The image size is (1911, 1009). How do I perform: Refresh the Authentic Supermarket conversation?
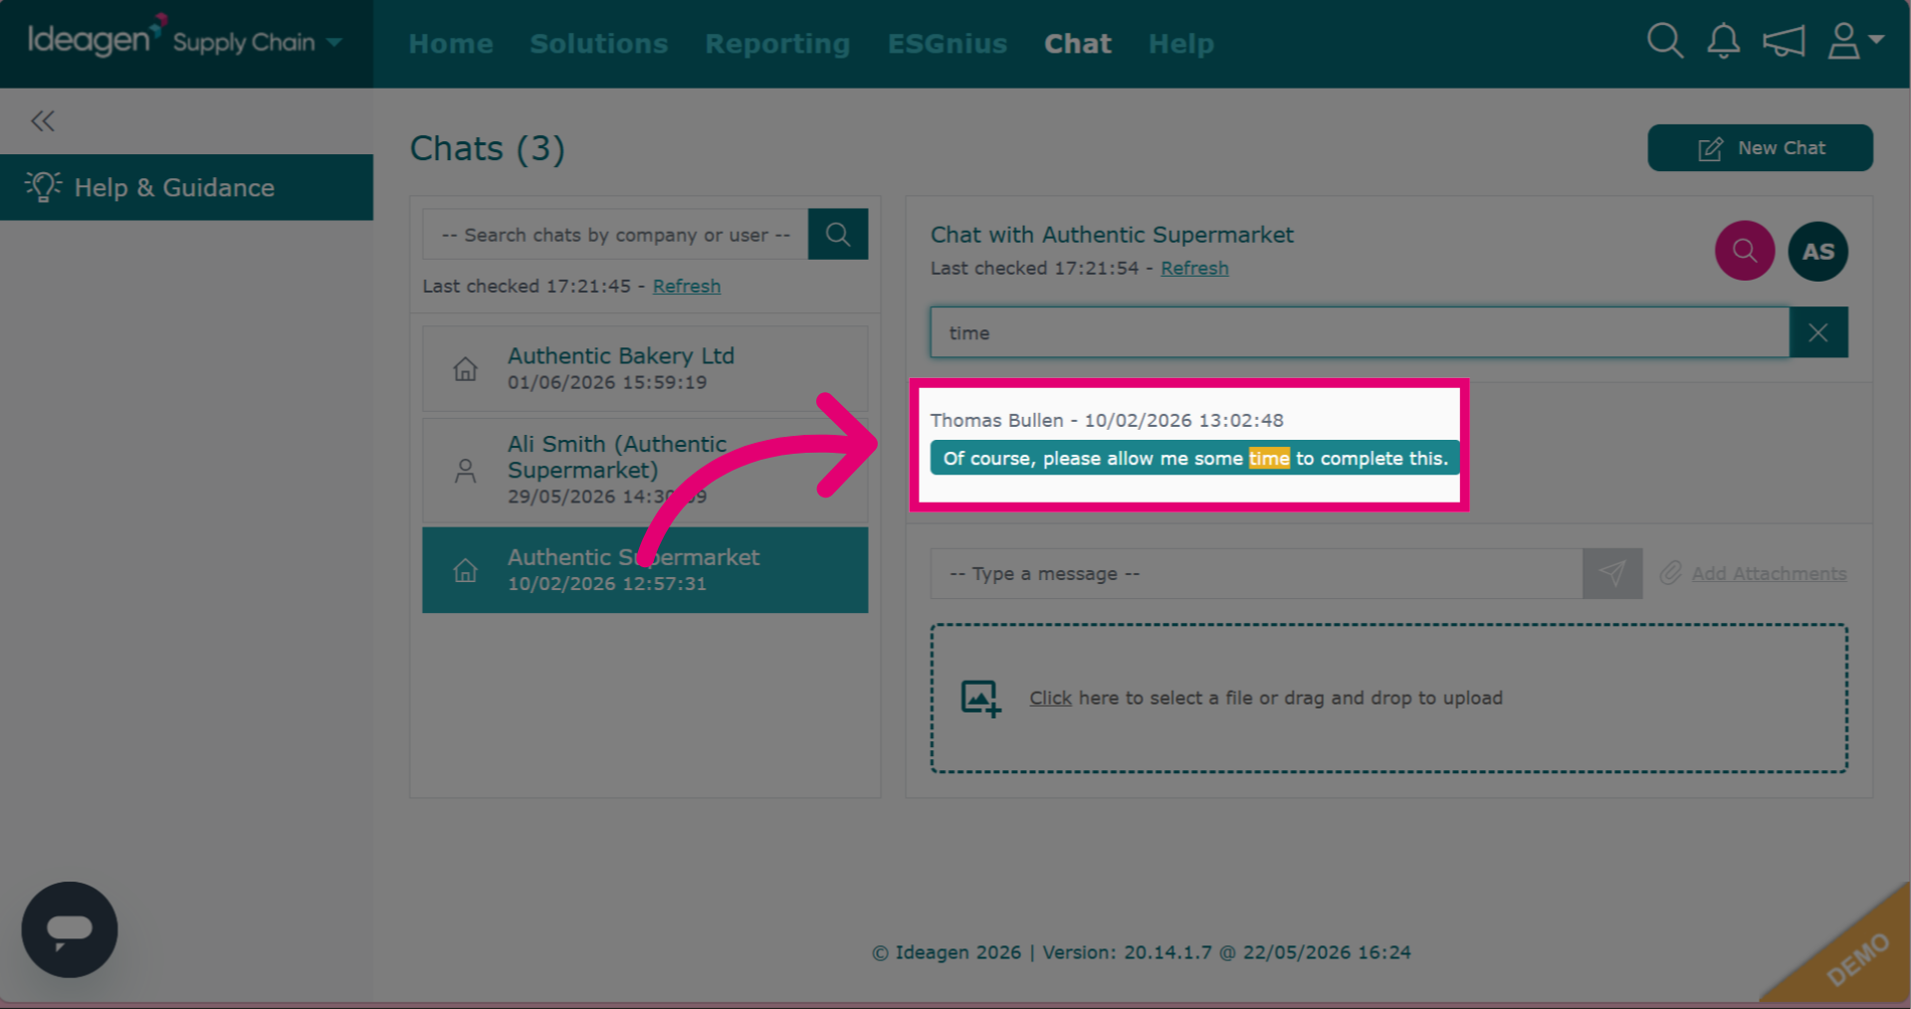point(1194,269)
